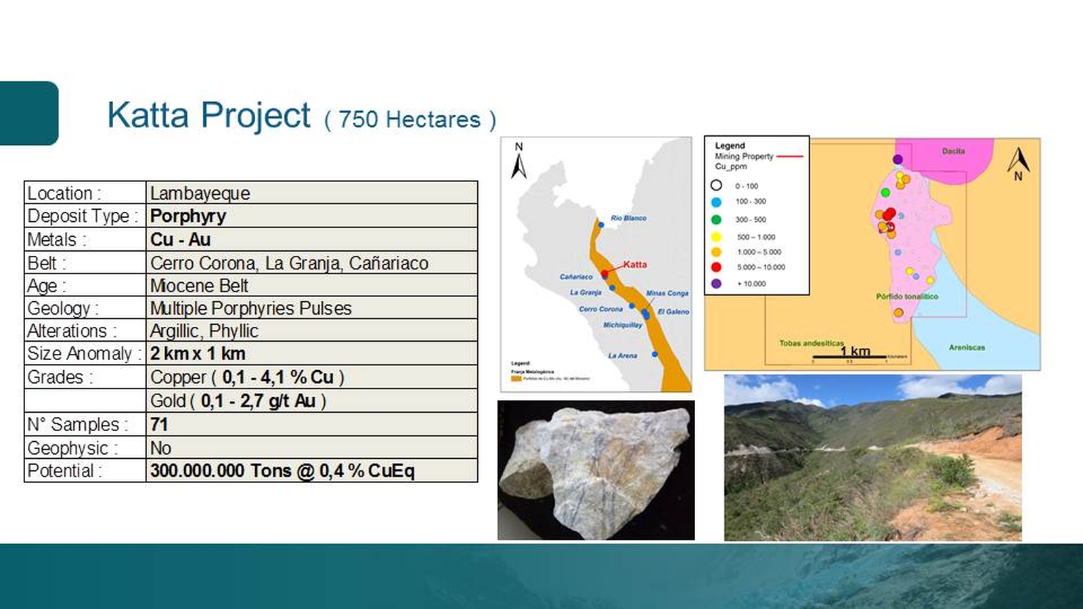
Task: Open the rock sample photo
Action: click(x=596, y=470)
